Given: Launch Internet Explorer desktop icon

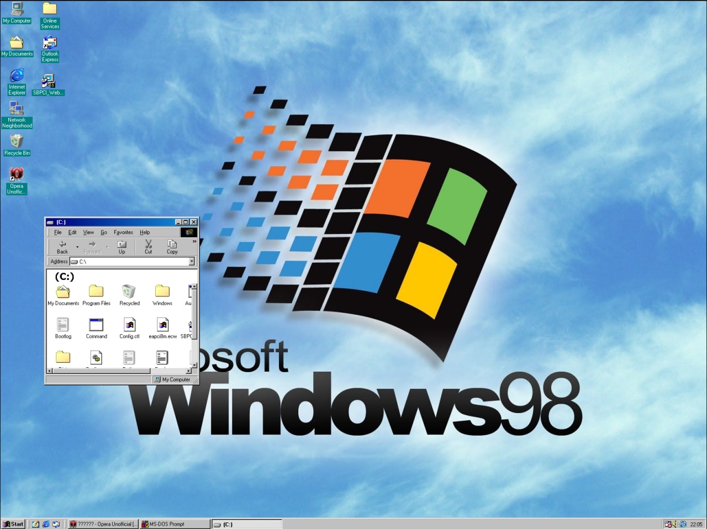Looking at the screenshot, I should (x=17, y=82).
